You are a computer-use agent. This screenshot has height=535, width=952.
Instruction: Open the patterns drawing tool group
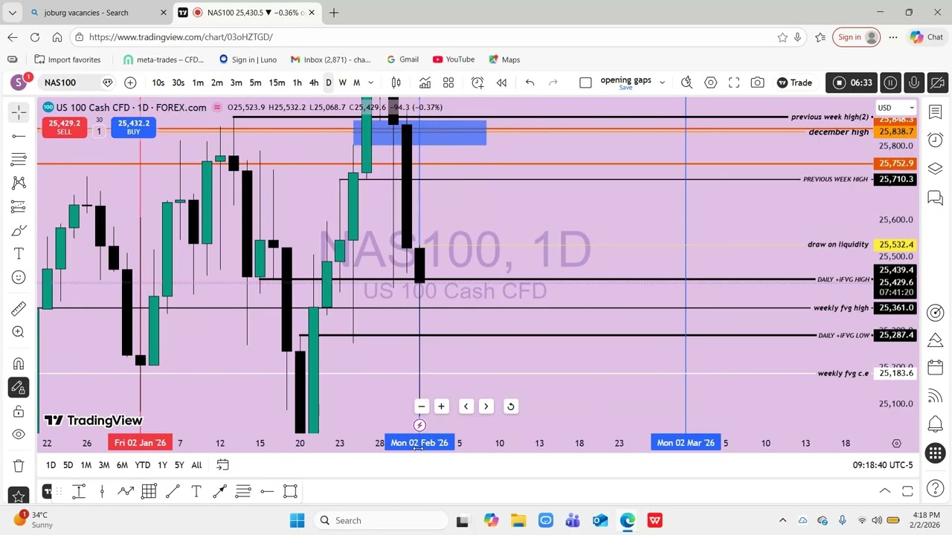coord(19,183)
